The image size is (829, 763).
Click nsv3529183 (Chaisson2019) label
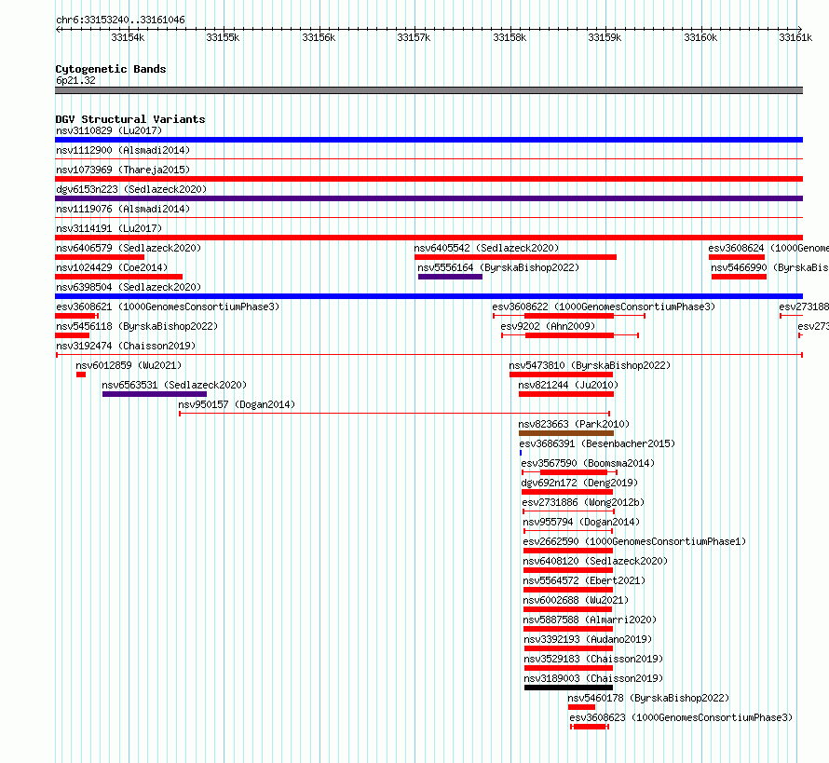[593, 659]
